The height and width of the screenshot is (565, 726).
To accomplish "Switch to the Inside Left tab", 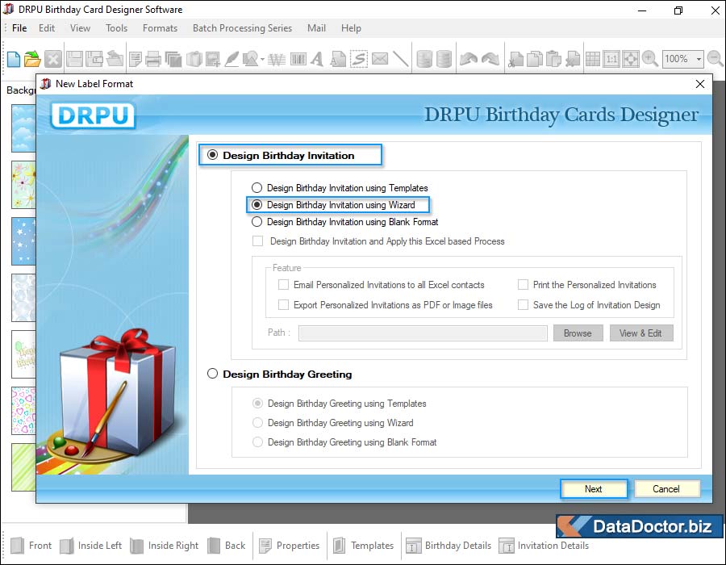I will 90,545.
